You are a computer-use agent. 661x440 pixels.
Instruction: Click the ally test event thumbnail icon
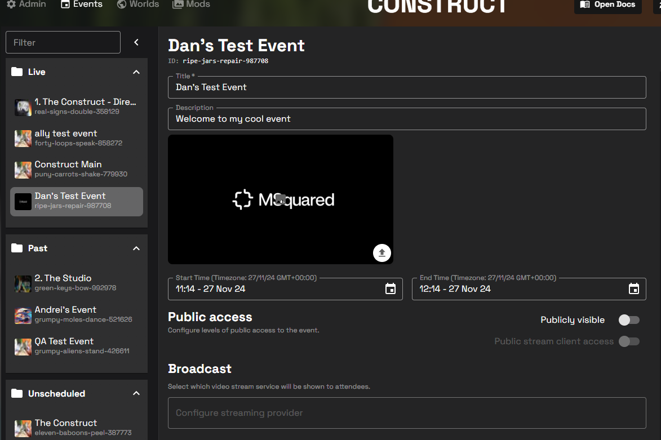tap(23, 138)
